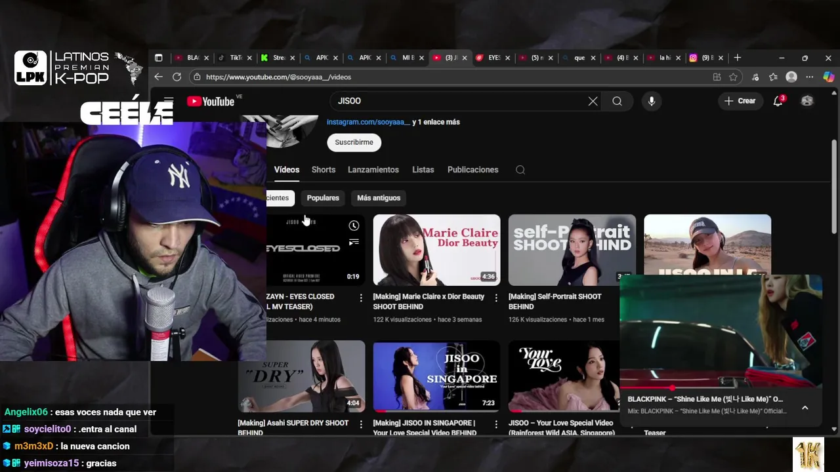
Task: Open browser extensions icon beside favorites star
Action: click(x=755, y=77)
